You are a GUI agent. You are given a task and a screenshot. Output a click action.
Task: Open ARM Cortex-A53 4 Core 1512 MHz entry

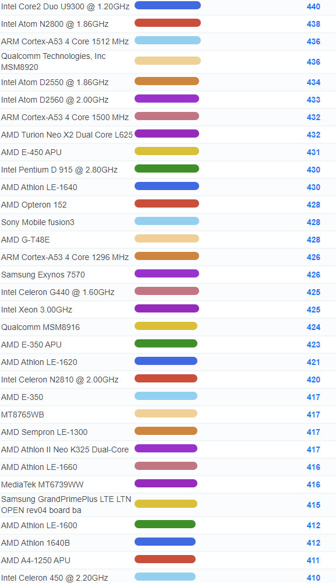pos(65,41)
